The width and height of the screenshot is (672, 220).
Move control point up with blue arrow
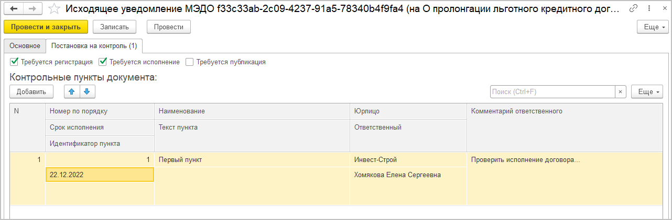click(72, 91)
